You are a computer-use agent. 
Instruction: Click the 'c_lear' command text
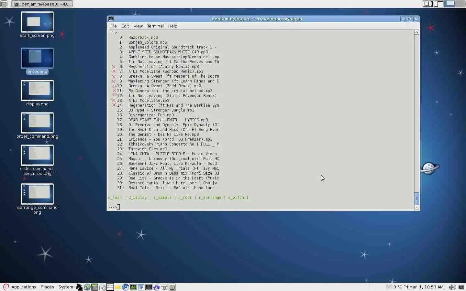[115, 198]
